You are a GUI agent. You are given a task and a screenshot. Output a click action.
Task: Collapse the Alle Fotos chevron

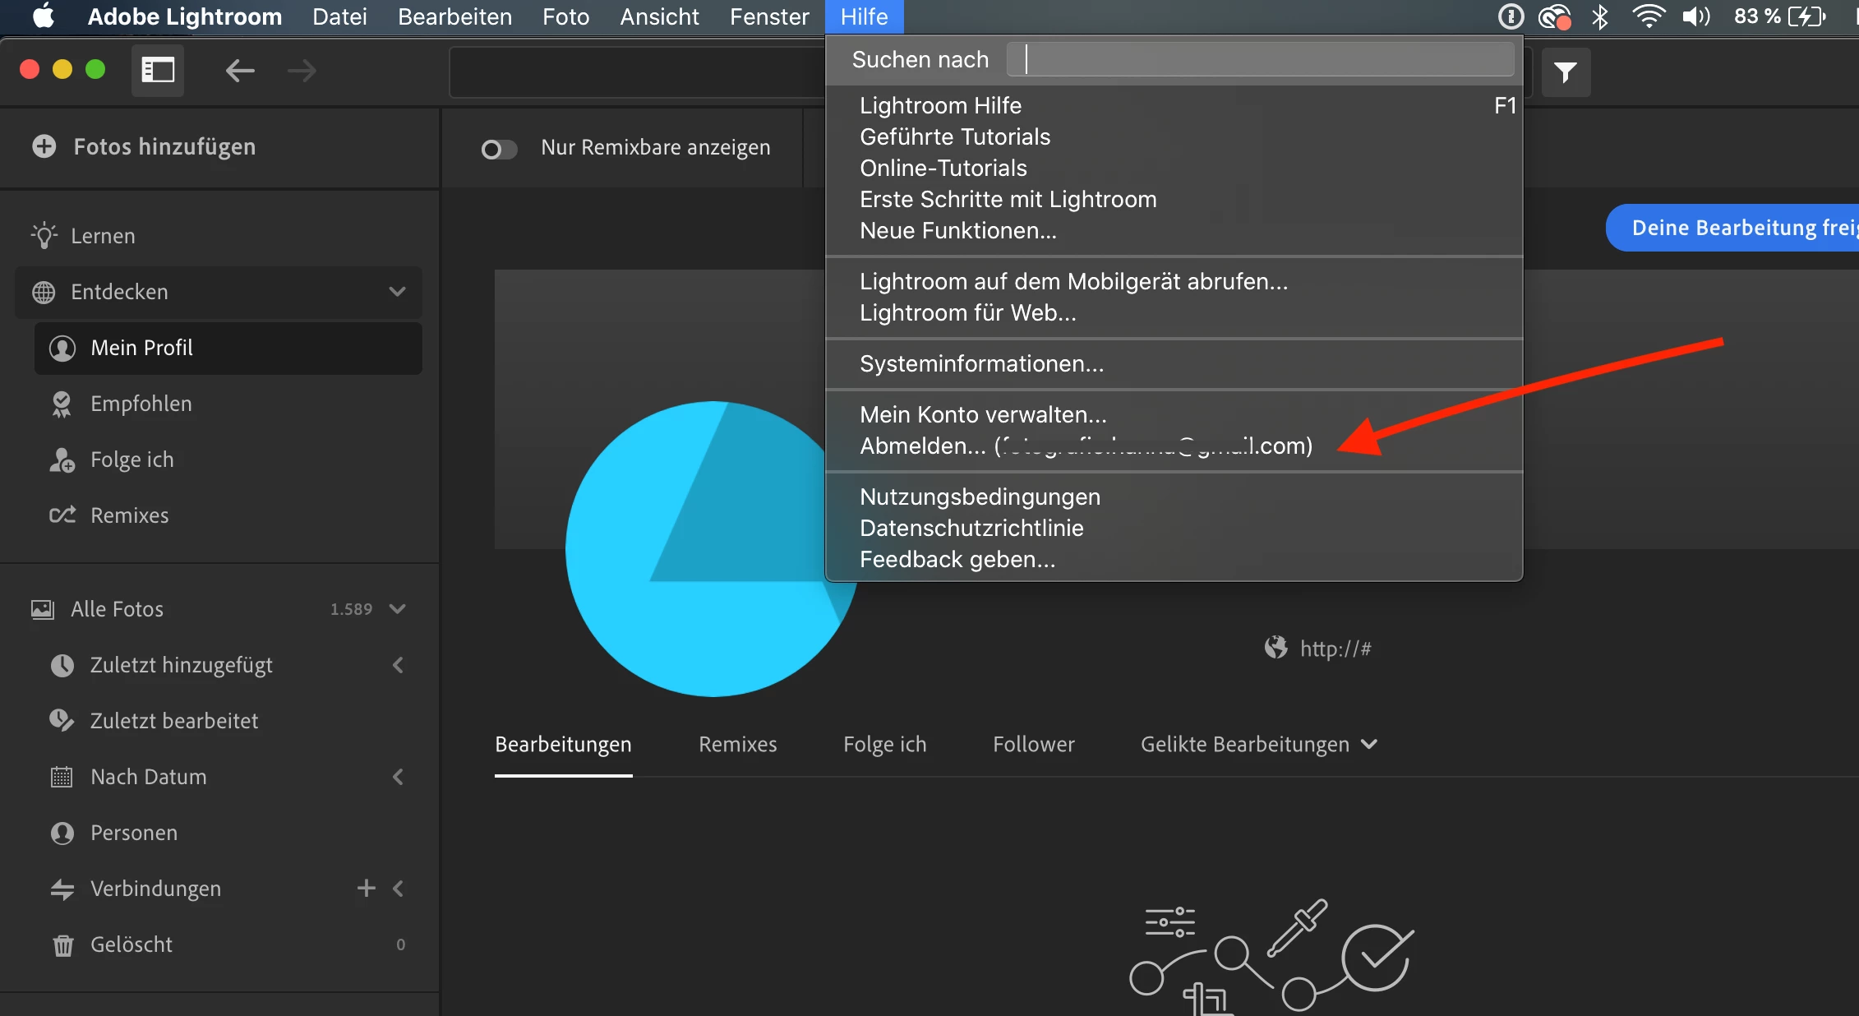398,609
